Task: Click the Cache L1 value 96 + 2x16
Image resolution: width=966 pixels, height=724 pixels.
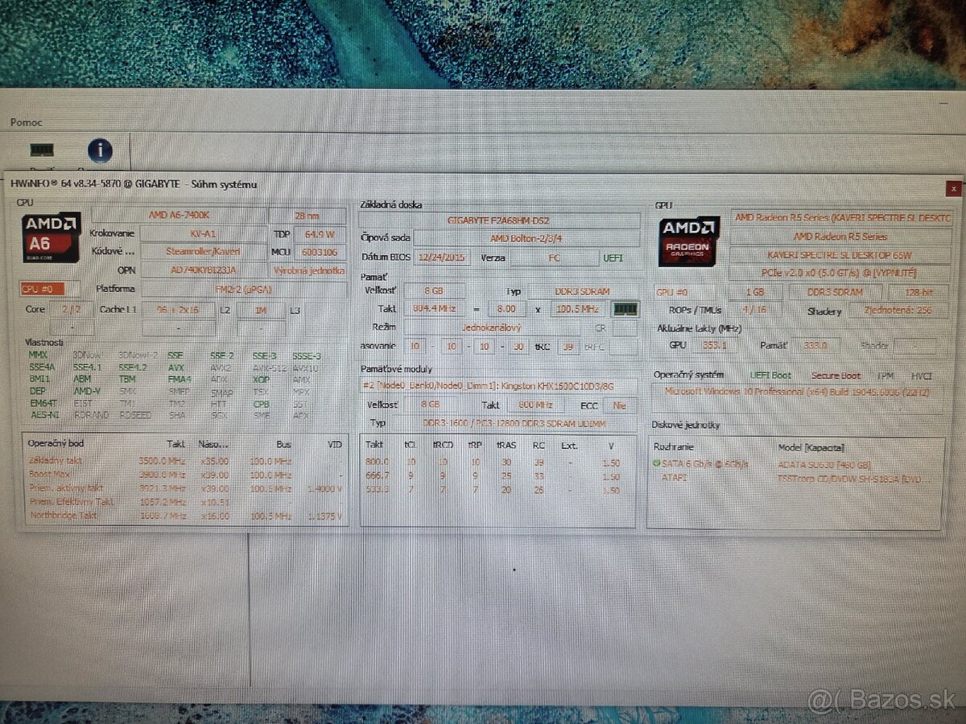Action: point(178,310)
